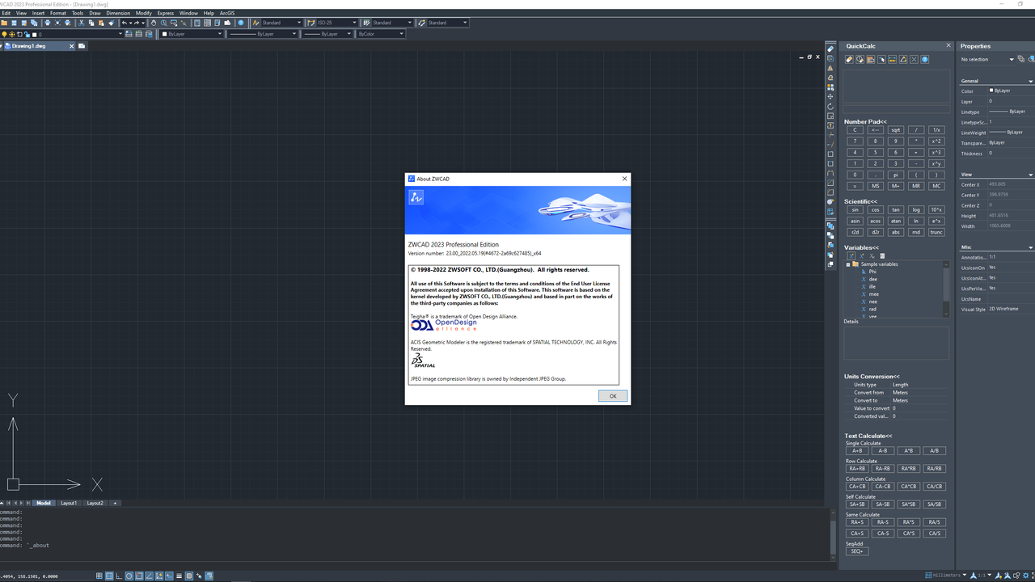Image resolution: width=1035 pixels, height=582 pixels.
Task: Select the Offset tool in Modify toolbar
Action: 830,78
